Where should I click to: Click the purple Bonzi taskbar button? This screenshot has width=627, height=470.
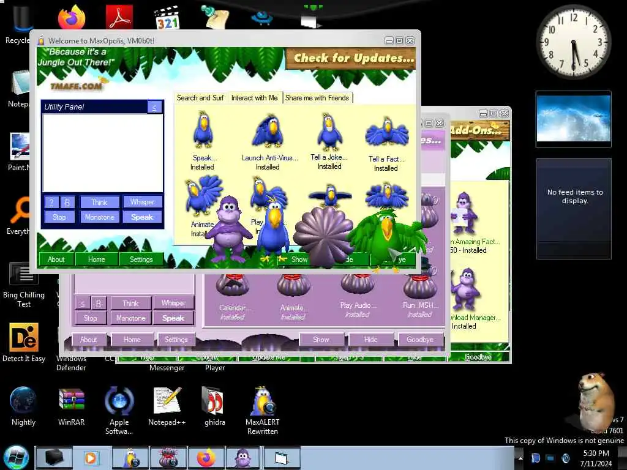click(243, 458)
